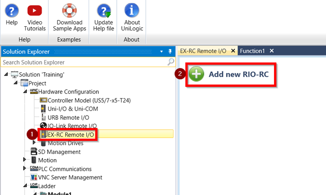Click Motion Drives icon
The width and height of the screenshot is (326, 195).
click(43, 143)
